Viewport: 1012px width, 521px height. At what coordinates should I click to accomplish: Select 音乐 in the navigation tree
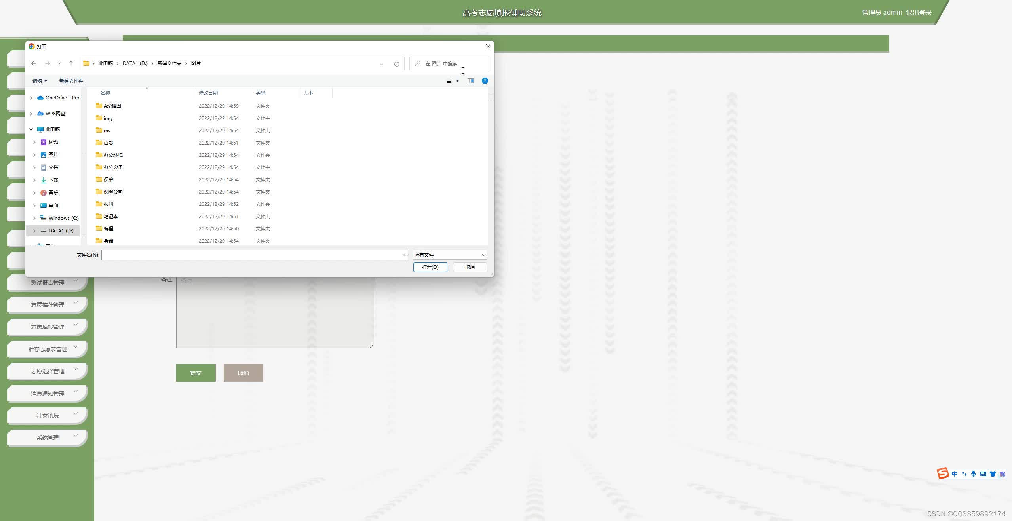tap(49, 193)
